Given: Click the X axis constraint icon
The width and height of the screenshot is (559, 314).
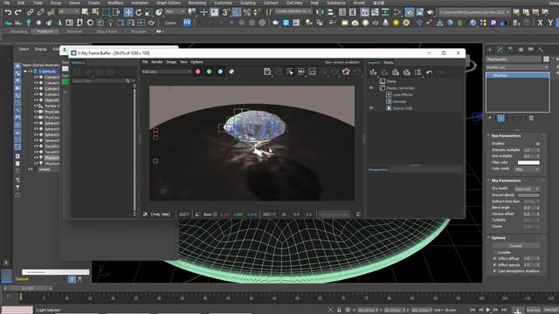Looking at the screenshot, I should (540, 24).
